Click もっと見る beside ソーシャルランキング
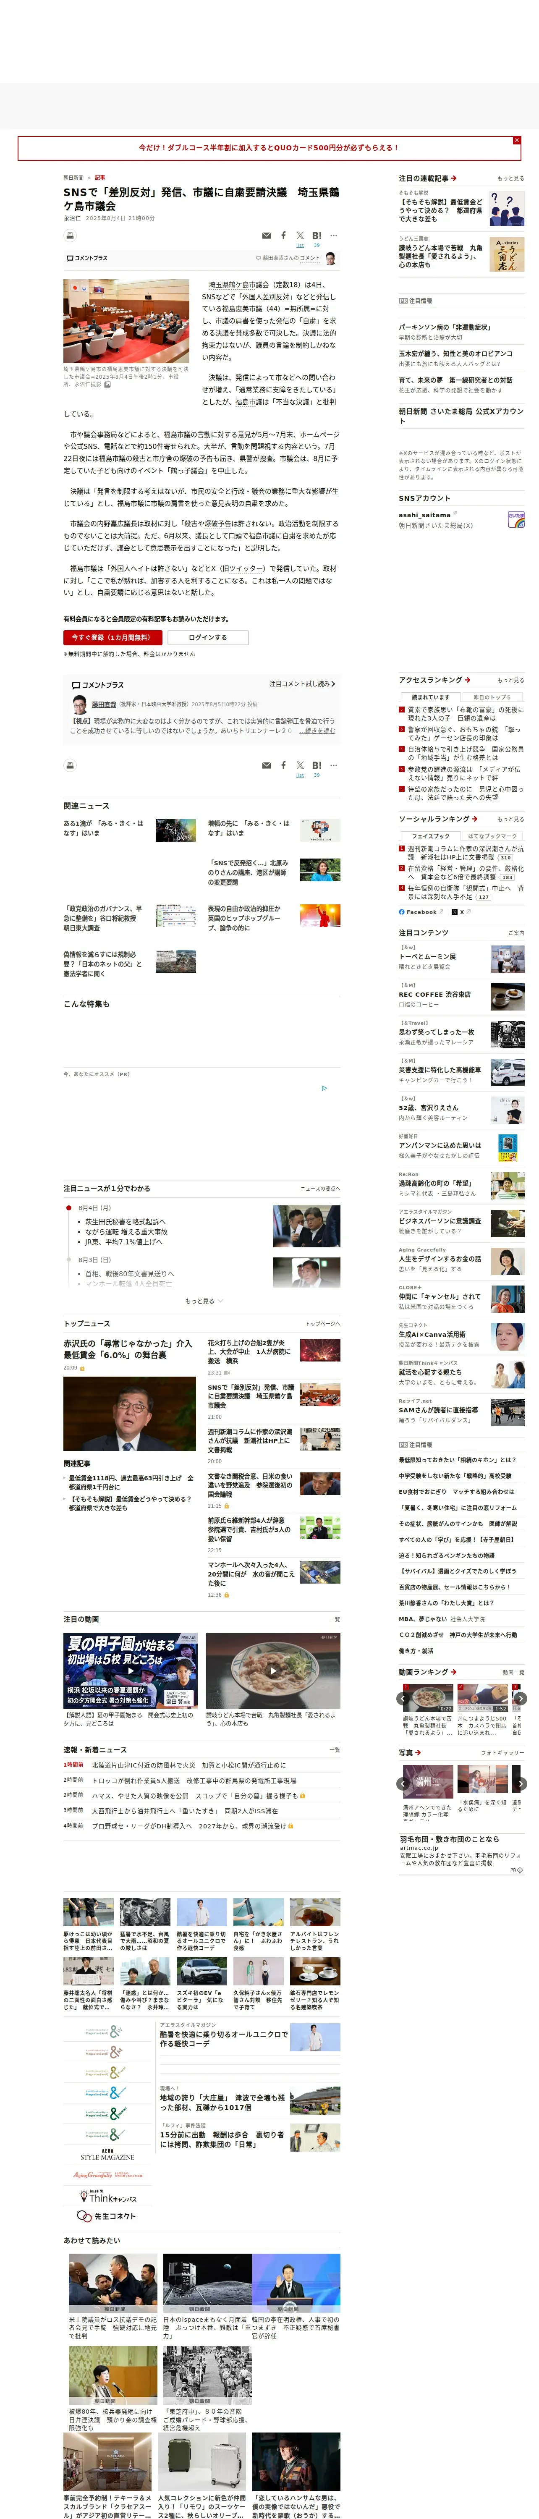This screenshot has width=539, height=2519. click(x=510, y=820)
